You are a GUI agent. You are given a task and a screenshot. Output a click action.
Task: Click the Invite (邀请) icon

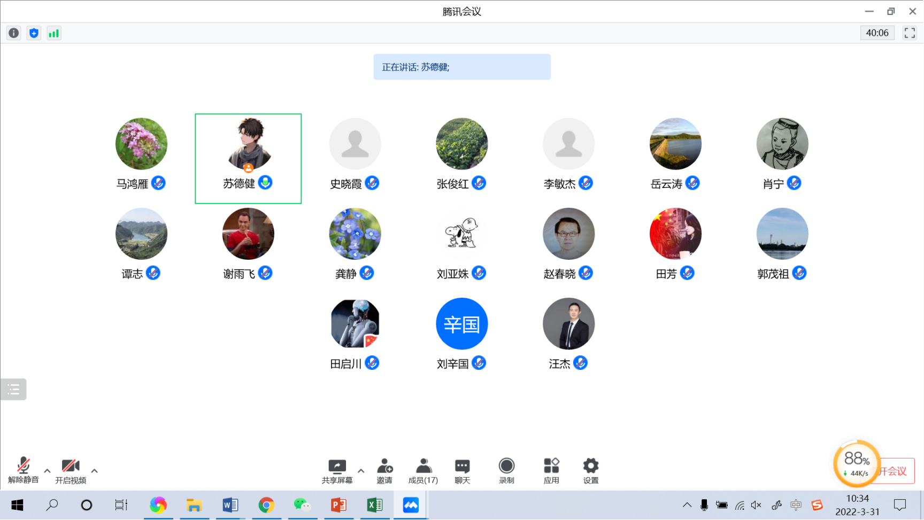[x=384, y=471]
